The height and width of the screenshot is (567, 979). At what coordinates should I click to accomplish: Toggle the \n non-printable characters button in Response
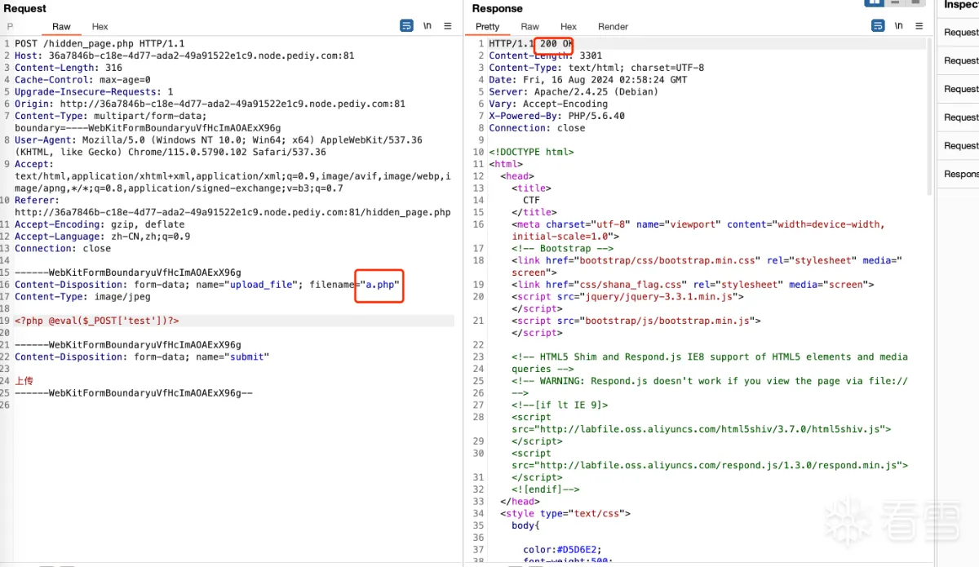click(899, 26)
